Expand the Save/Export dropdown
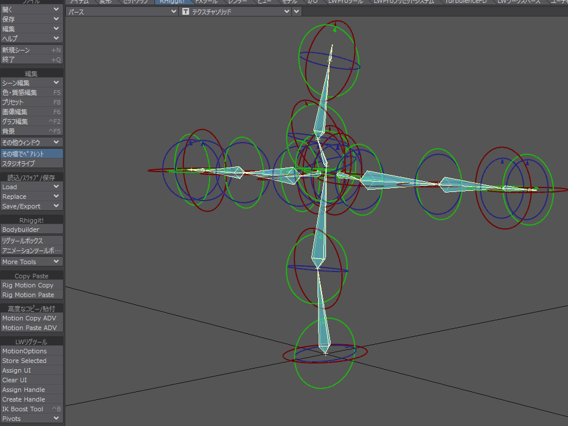 point(31,206)
